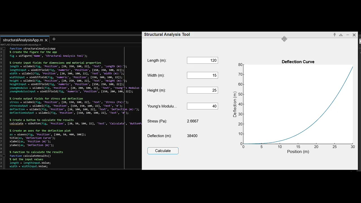Viewport: 361px width, 203px height.
Task: Click the 'Length (m):' label
Action: [157, 60]
